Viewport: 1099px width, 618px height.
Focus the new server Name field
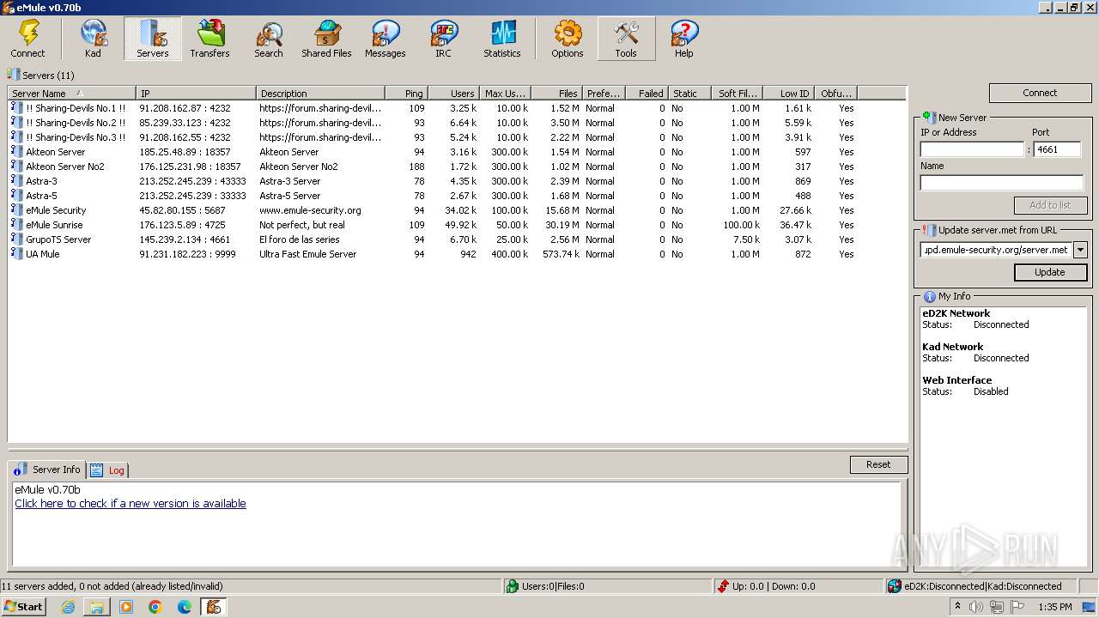coord(1002,182)
